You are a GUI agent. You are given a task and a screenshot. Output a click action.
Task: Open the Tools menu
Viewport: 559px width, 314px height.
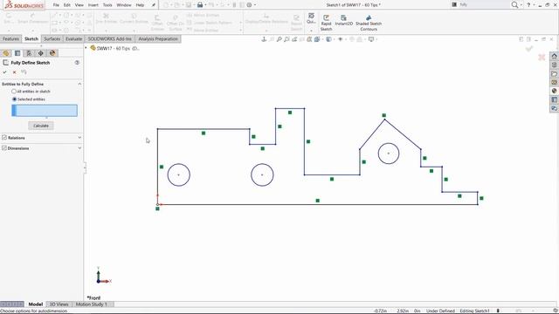tap(107, 5)
